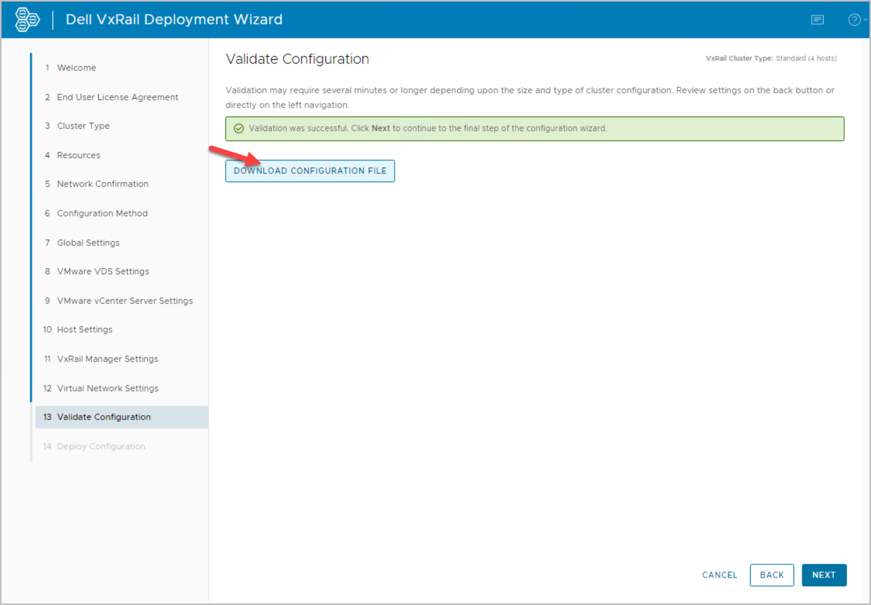Go to VMware vCenter Server Settings
Image resolution: width=871 pixels, height=605 pixels.
click(125, 301)
